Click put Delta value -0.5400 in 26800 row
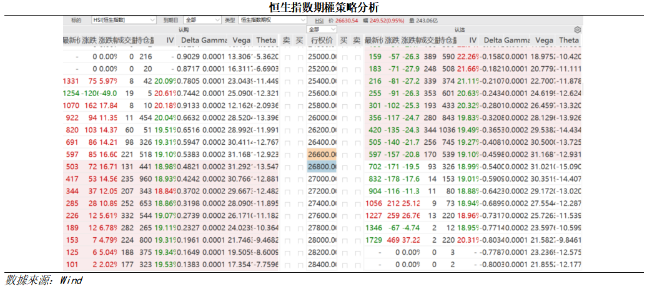The width and height of the screenshot is (647, 289). [x=493, y=167]
